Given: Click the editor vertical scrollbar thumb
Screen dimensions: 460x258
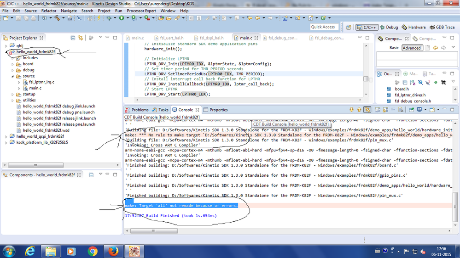Looking at the screenshot, I should (366, 79).
